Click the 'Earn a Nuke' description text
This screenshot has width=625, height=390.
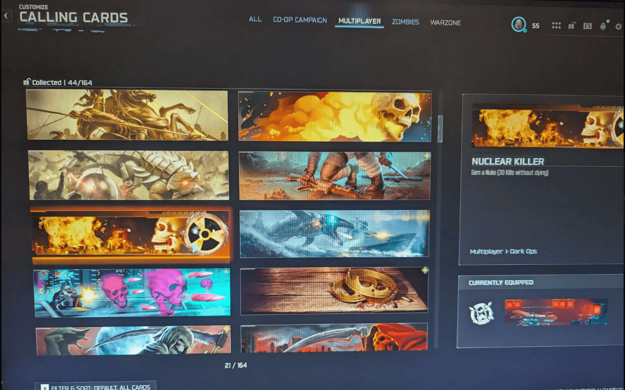pyautogui.click(x=510, y=172)
